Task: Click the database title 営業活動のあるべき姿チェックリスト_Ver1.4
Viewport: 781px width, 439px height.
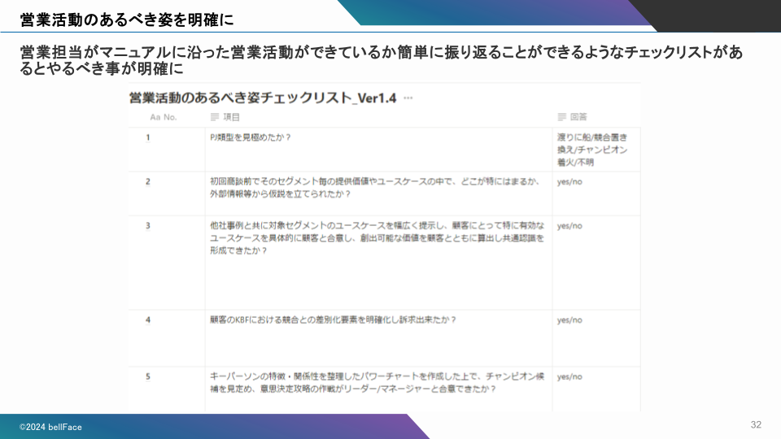Action: point(262,98)
